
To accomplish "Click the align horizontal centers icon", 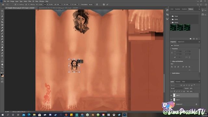I will pyautogui.click(x=175, y=67).
